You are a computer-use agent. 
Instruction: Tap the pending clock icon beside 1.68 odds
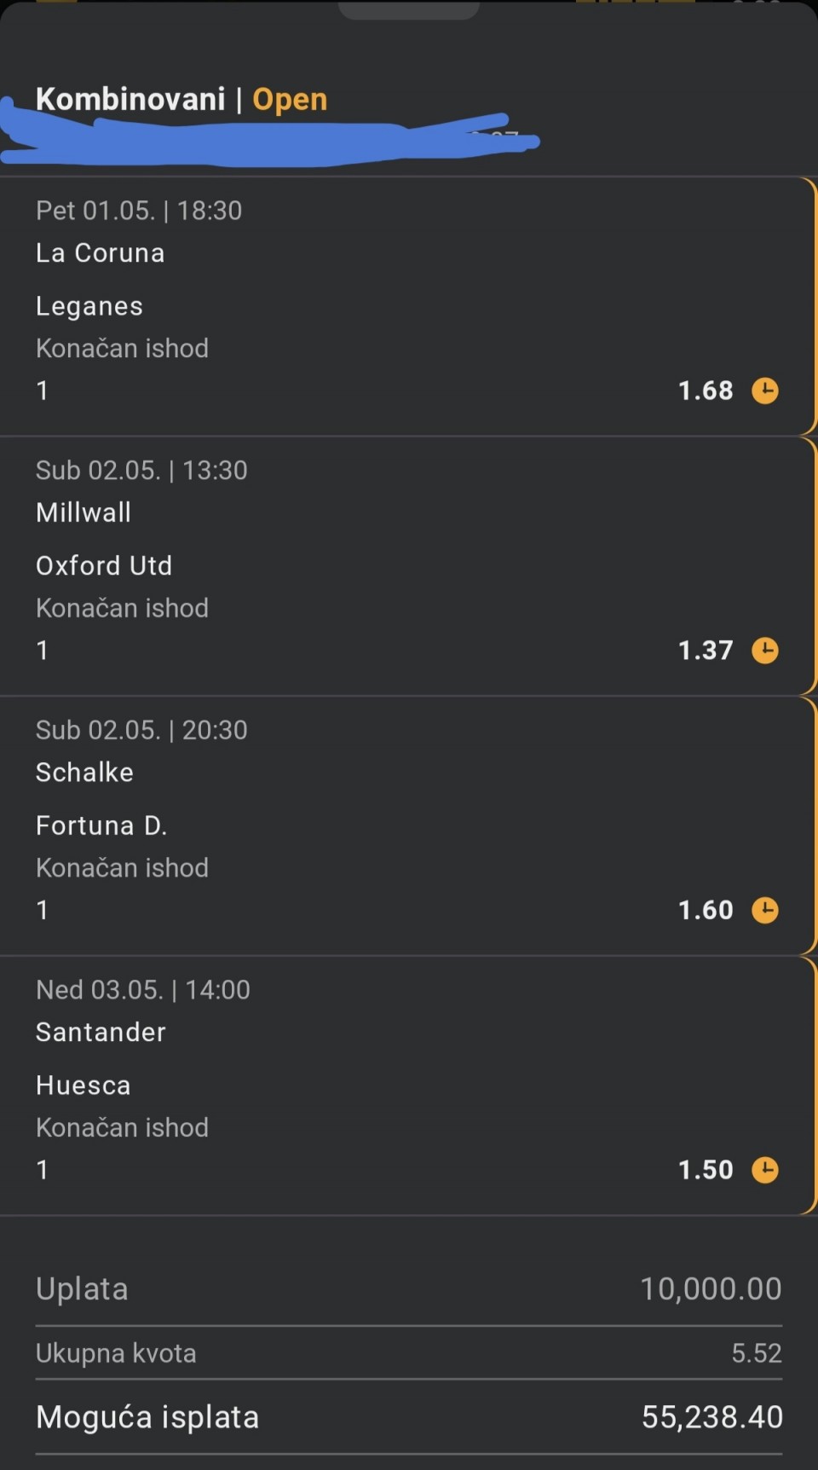pyautogui.click(x=764, y=391)
